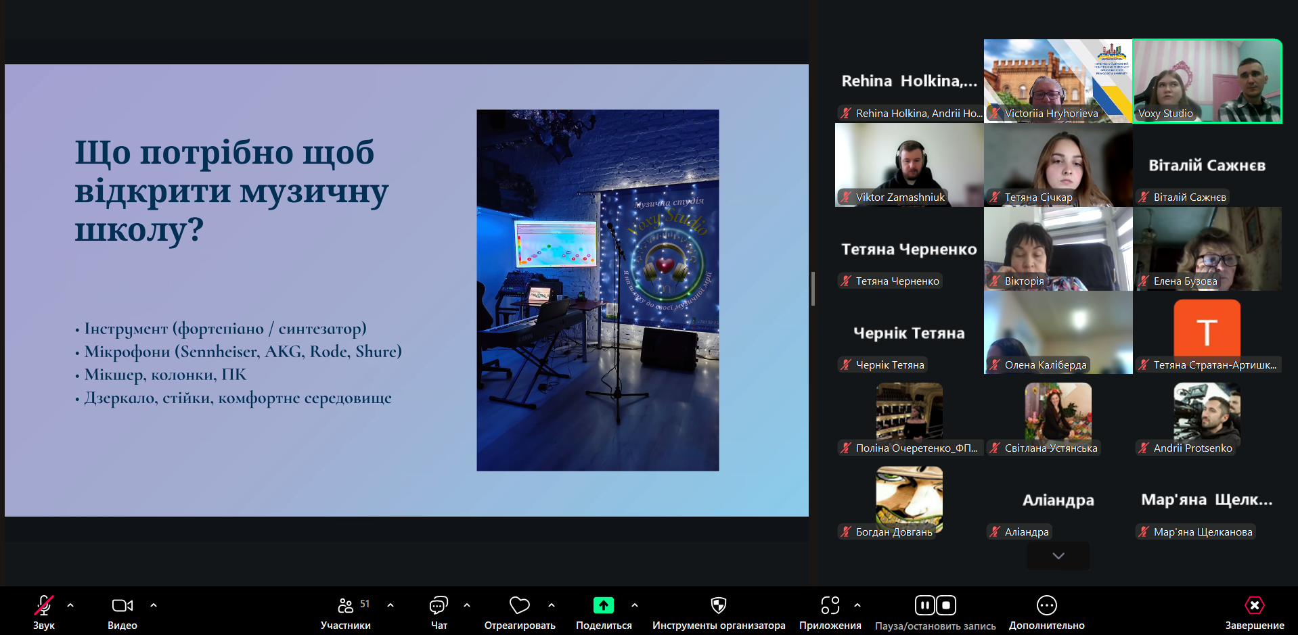
Task: Stop the recording with the square button
Action: click(x=946, y=605)
